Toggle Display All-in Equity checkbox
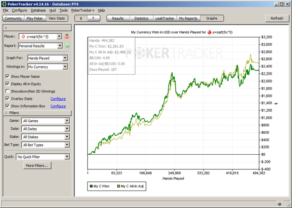The height and width of the screenshot is (208, 292). click(8, 84)
